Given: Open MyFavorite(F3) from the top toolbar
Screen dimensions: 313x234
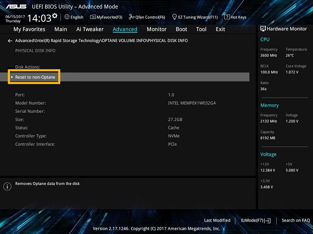Looking at the screenshot, I should [x=93, y=17].
